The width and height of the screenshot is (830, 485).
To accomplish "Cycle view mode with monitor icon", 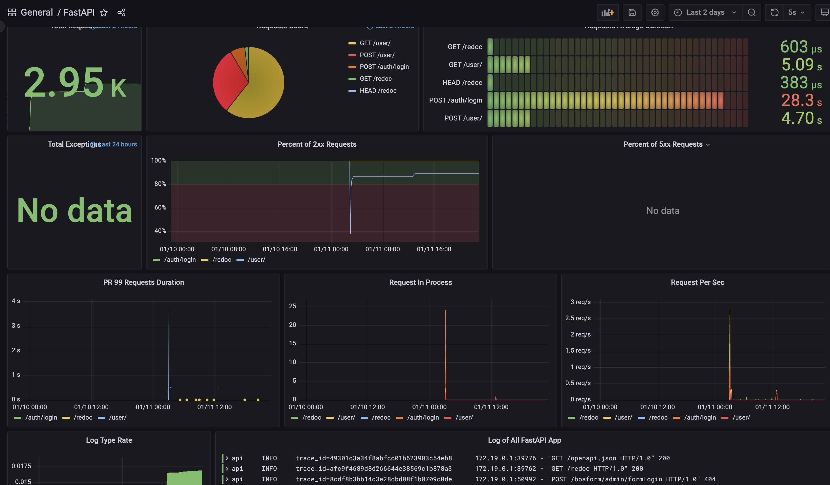I will click(824, 12).
